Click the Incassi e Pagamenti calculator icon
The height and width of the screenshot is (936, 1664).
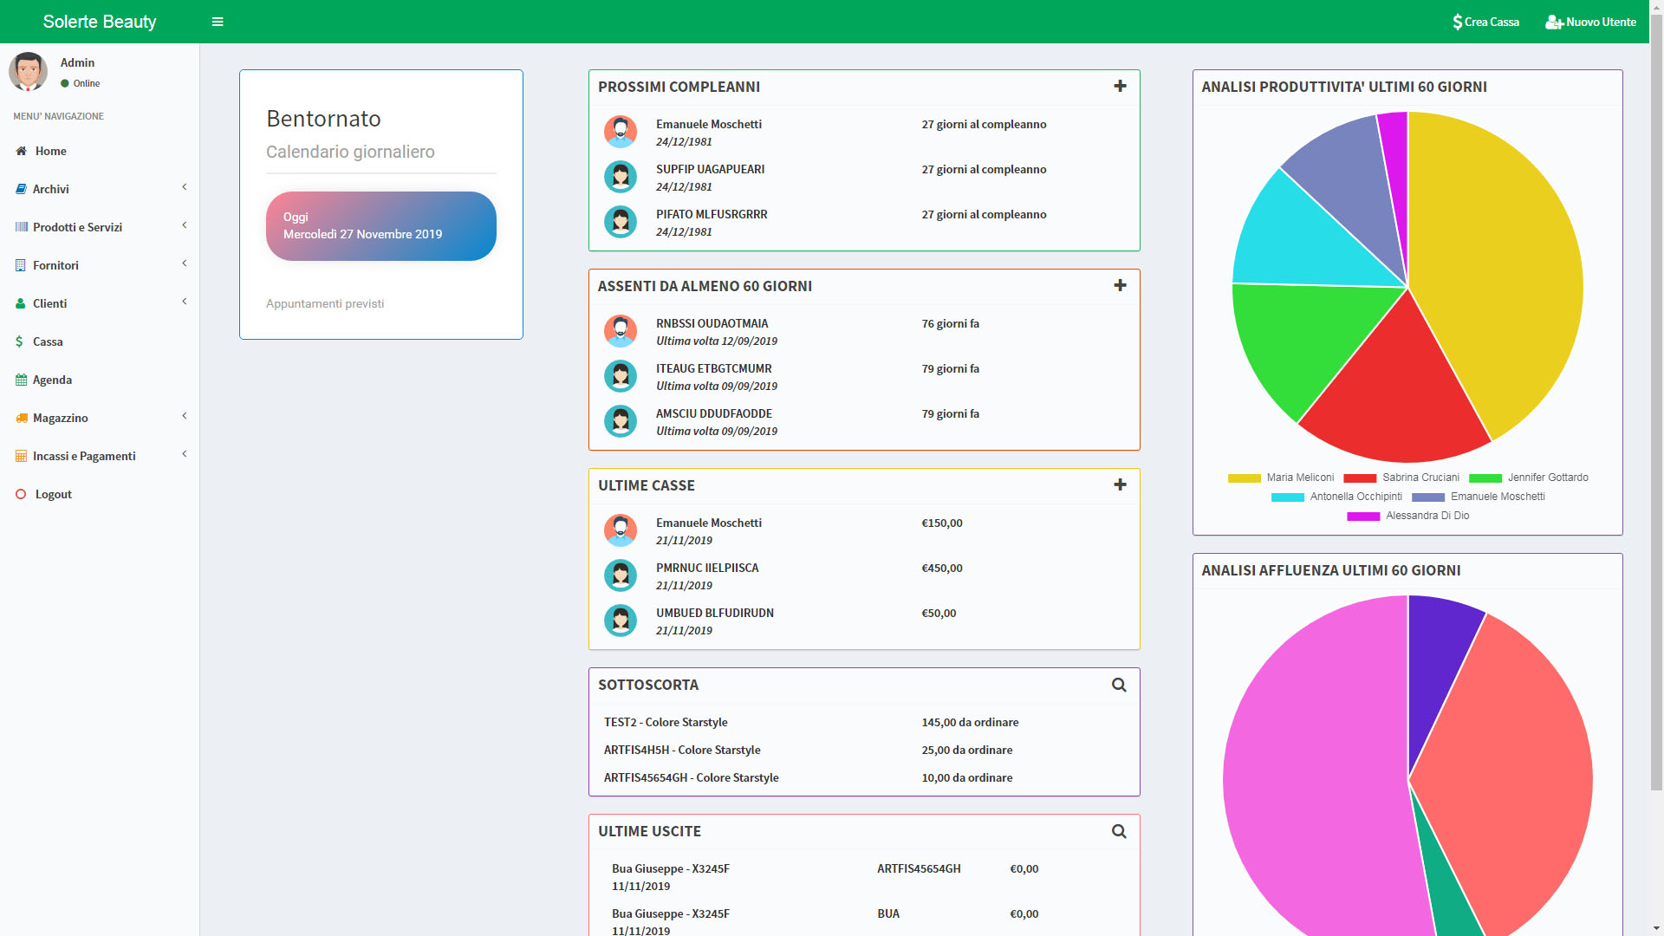tap(21, 456)
